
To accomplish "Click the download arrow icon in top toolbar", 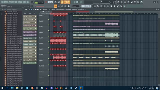I will click(141, 2).
